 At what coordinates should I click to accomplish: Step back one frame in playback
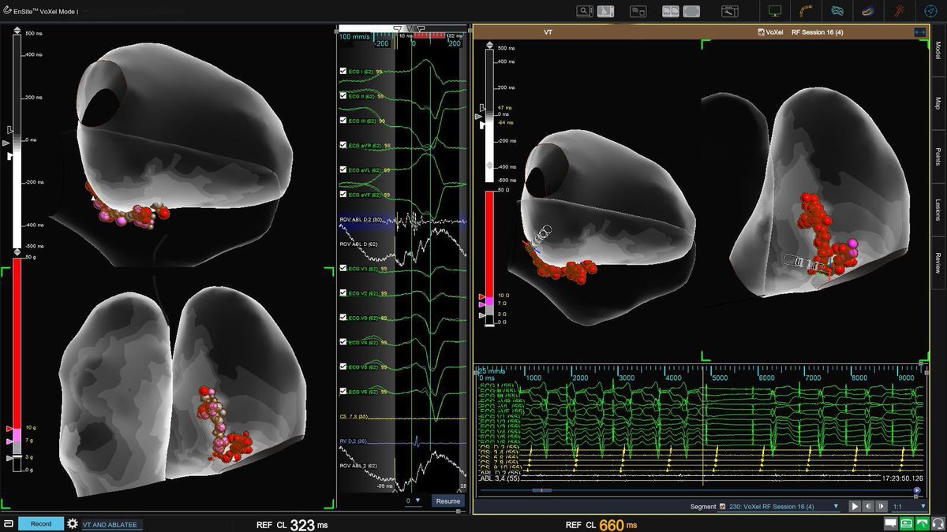coord(867,506)
